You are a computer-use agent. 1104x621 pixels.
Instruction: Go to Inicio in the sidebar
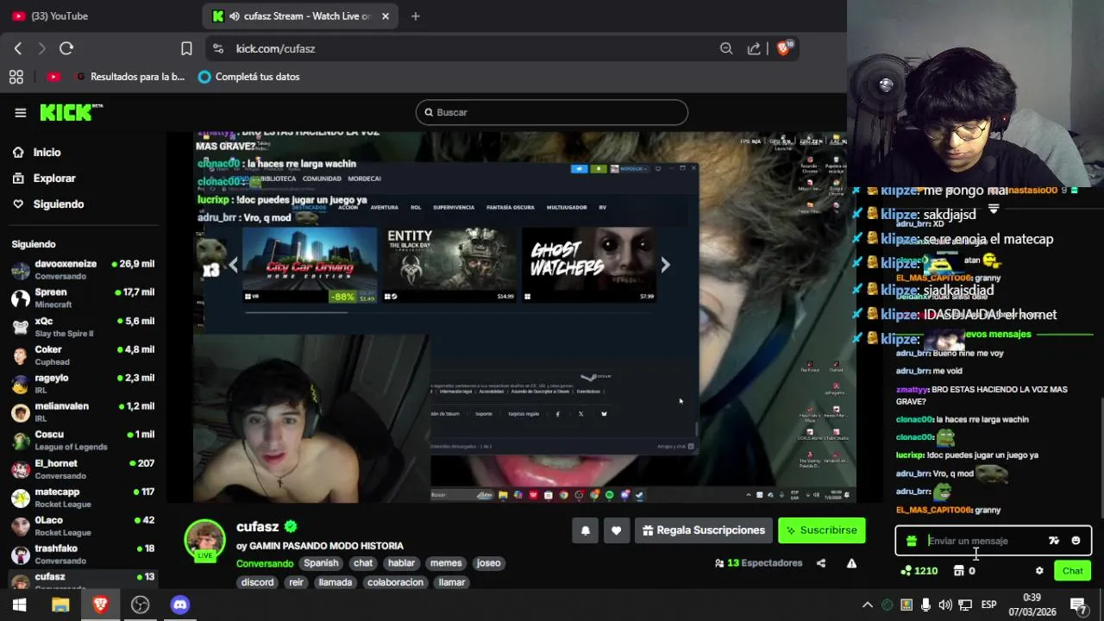pos(47,153)
